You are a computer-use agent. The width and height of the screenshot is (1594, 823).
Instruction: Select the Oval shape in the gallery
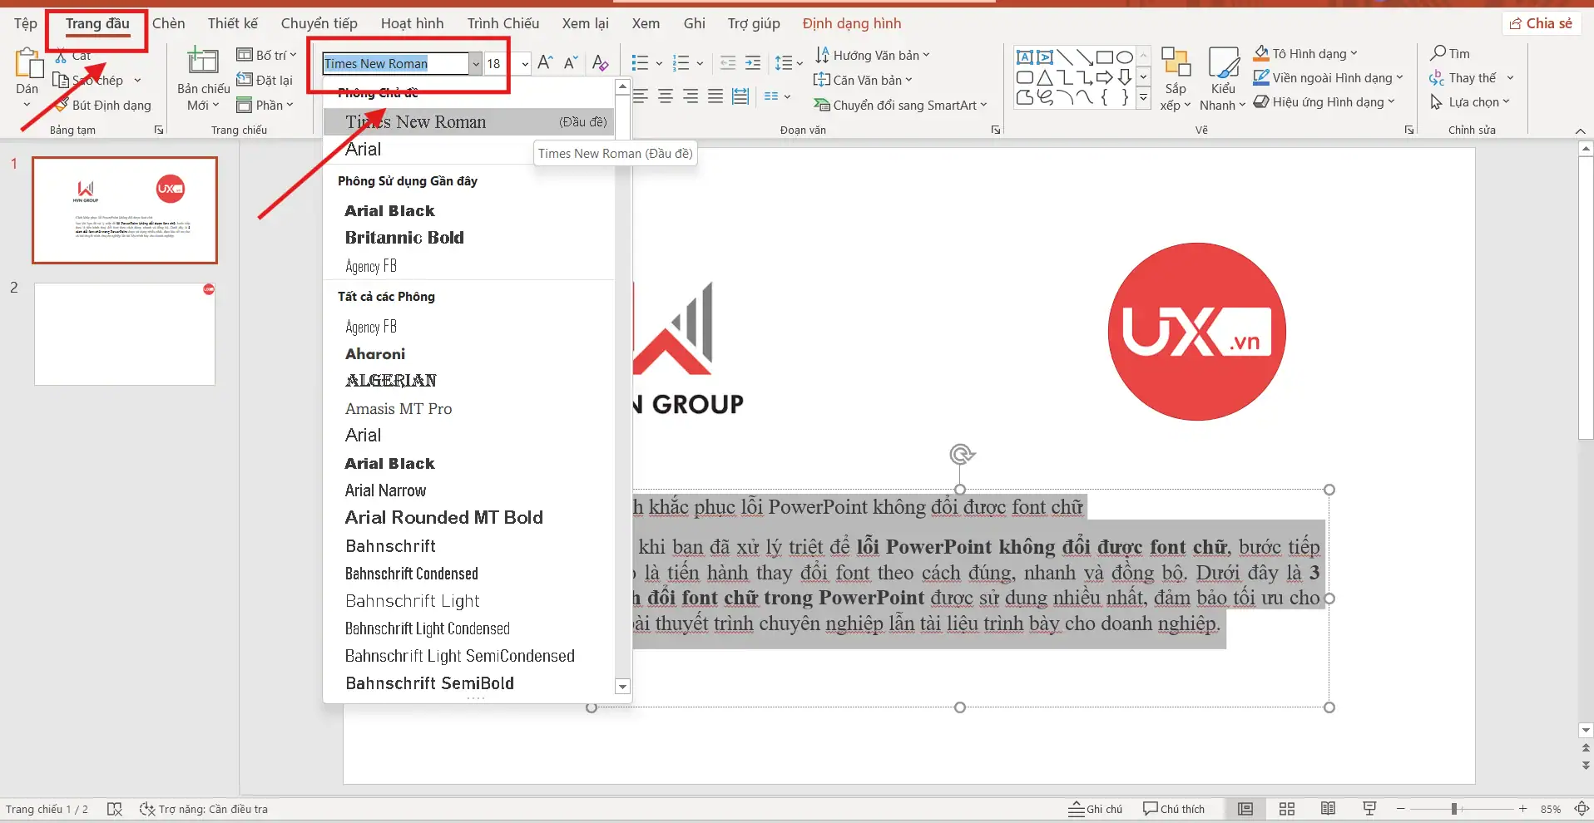coord(1124,57)
